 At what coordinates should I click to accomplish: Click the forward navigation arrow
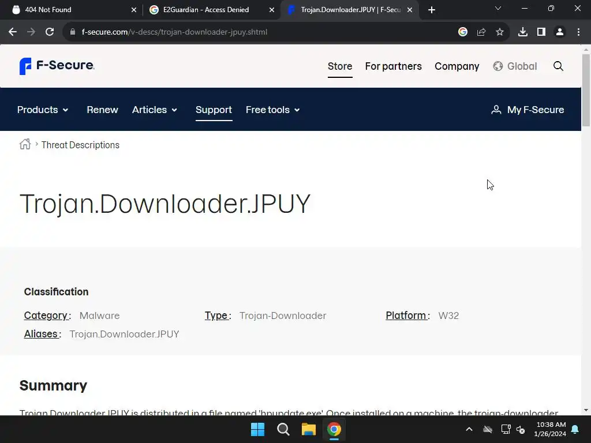point(31,32)
